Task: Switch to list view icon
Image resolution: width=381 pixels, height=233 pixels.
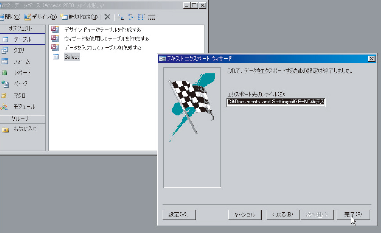Action: (x=141, y=17)
